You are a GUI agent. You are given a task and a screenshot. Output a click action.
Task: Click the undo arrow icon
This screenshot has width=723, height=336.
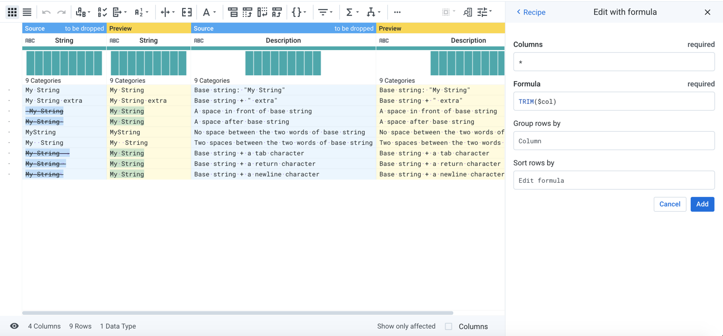[46, 12]
